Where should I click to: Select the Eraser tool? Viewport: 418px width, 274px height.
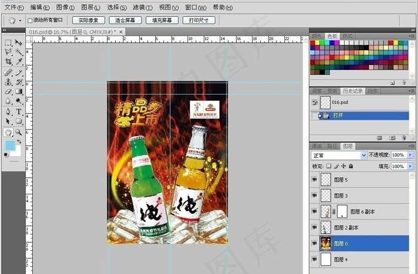(x=8, y=92)
